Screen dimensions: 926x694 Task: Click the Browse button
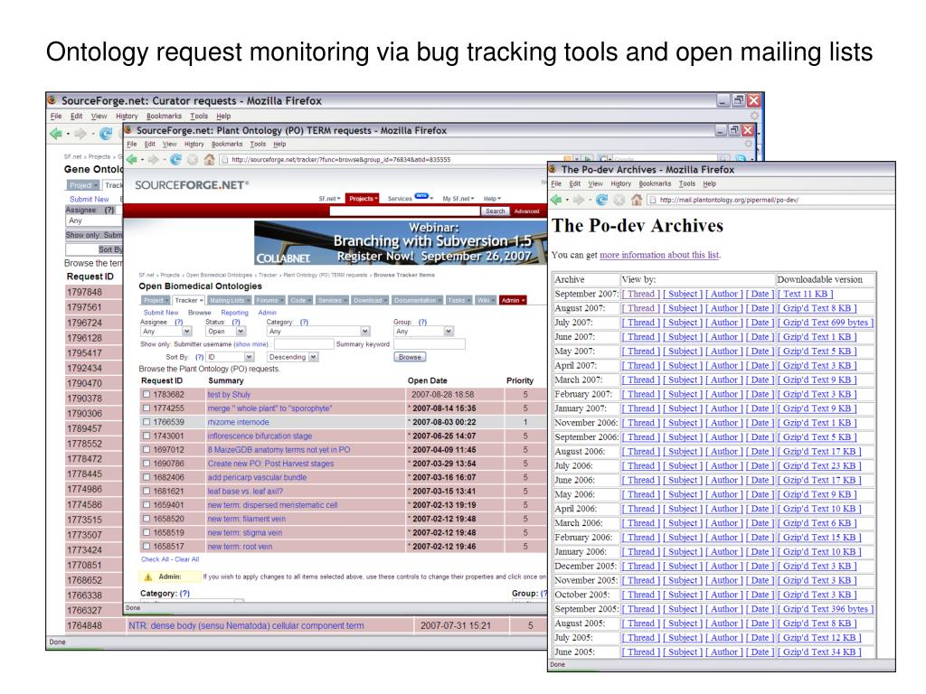[x=410, y=357]
